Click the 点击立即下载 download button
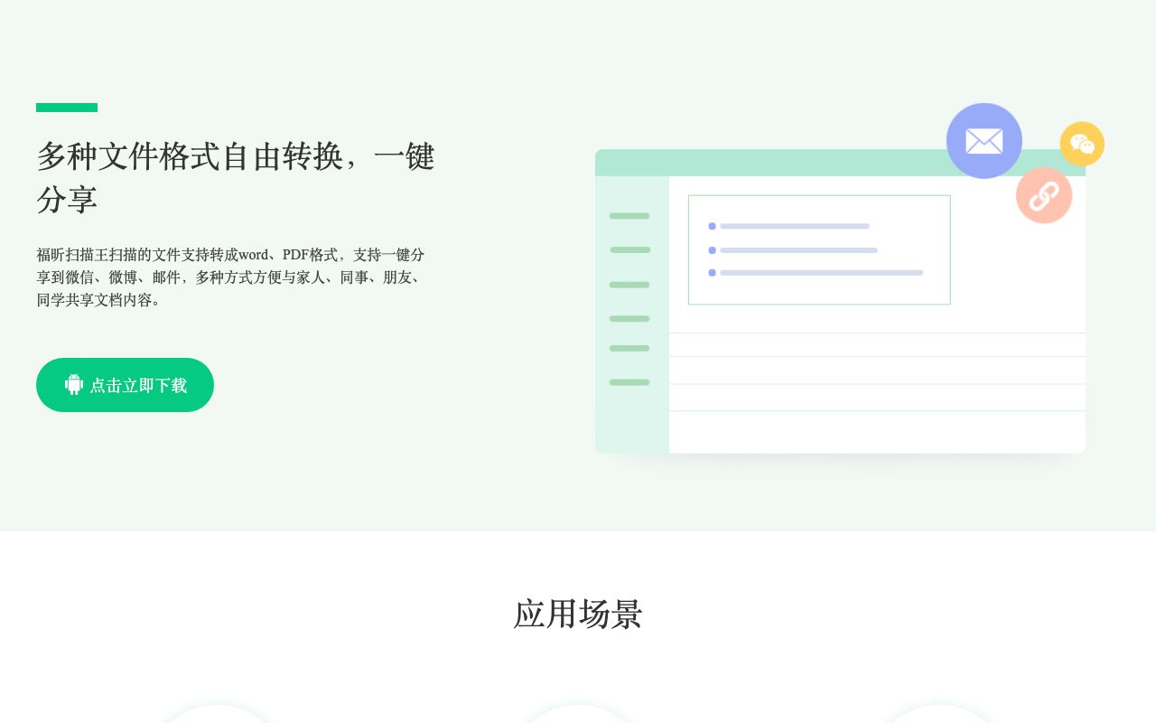The height and width of the screenshot is (723, 1156). click(x=125, y=385)
